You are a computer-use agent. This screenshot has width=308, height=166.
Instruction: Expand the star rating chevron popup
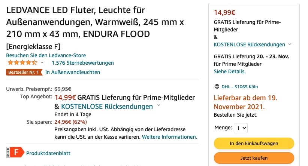(x=42, y=62)
